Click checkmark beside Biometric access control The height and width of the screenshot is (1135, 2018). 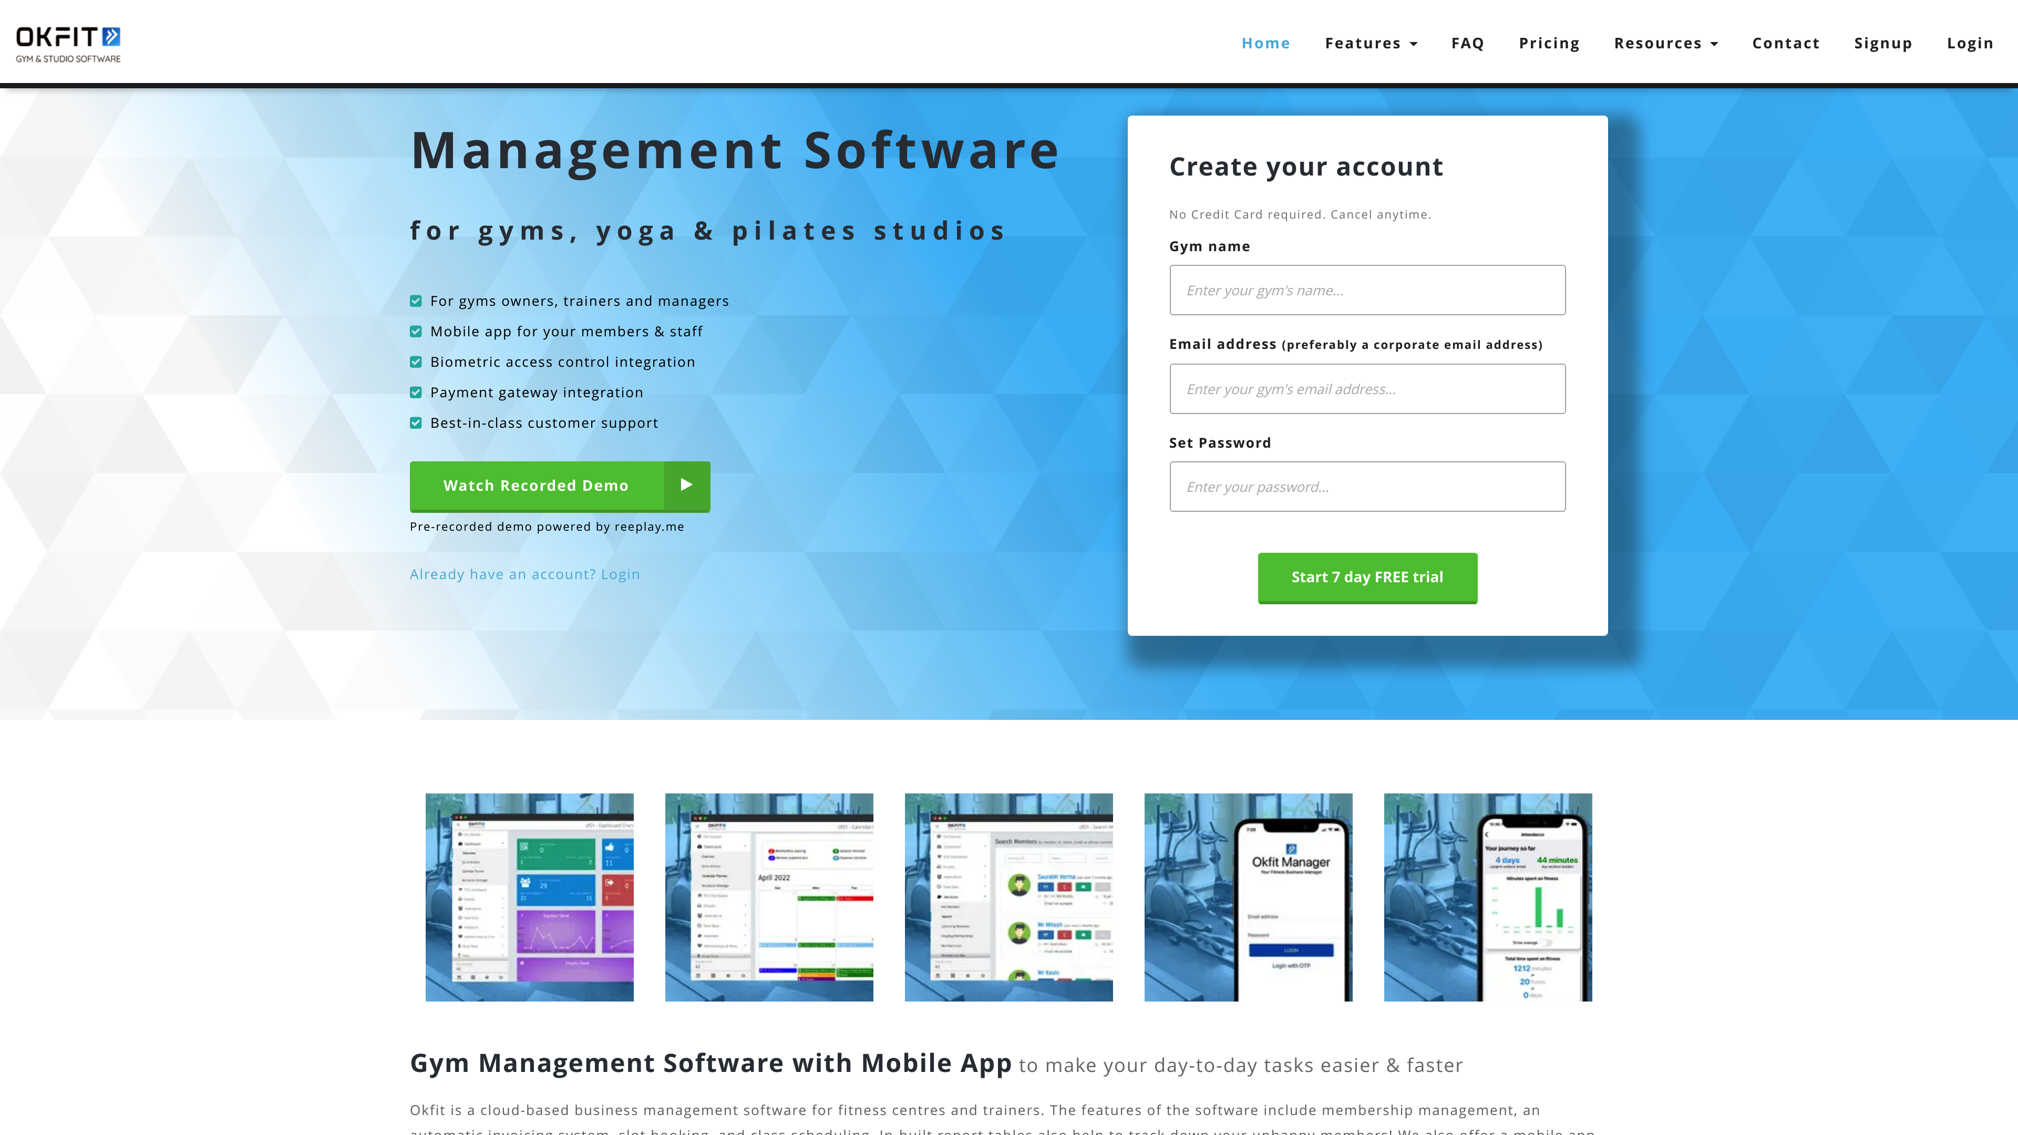[416, 362]
